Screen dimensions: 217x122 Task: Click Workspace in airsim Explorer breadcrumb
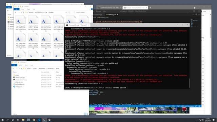(42, 68)
